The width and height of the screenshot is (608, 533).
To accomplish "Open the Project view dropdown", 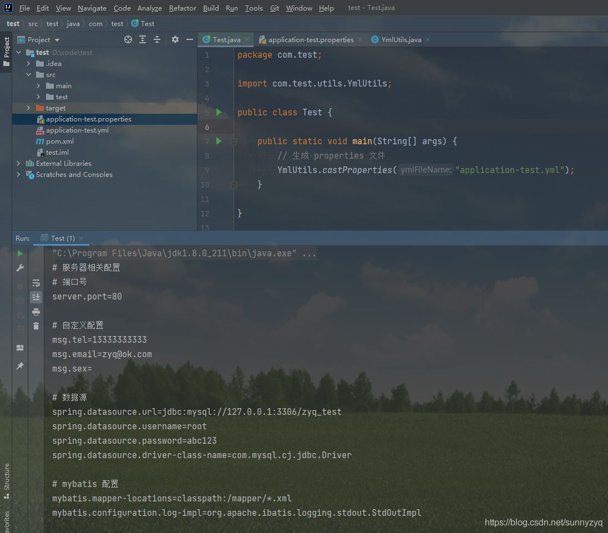I will pos(57,40).
